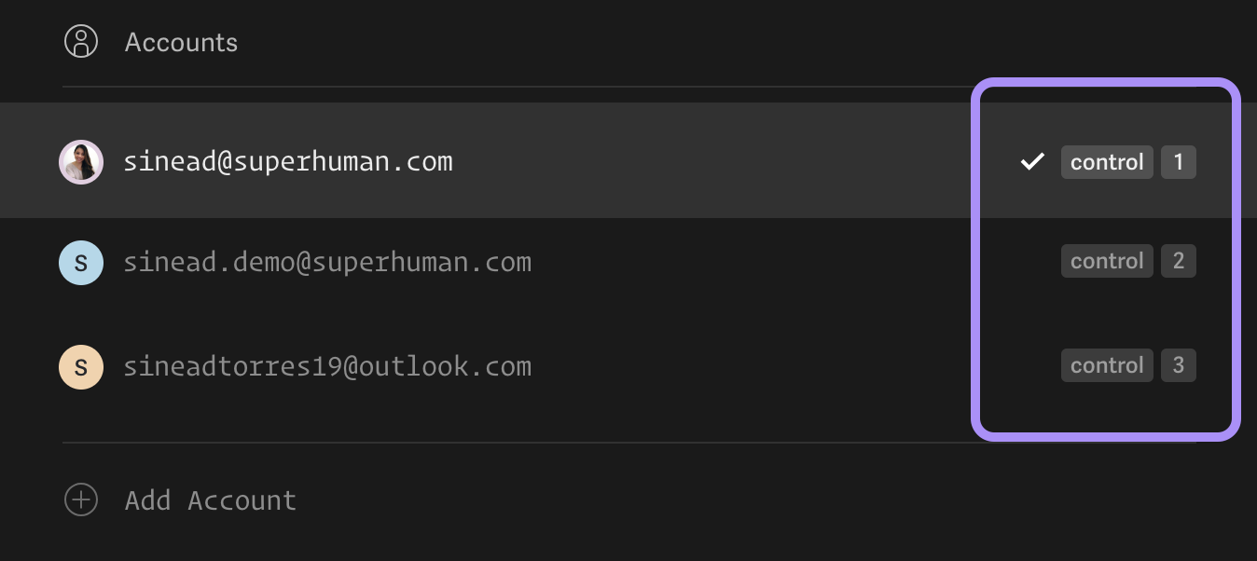1257x561 pixels.
Task: Click the highlighted first account row background
Action: coord(628,160)
